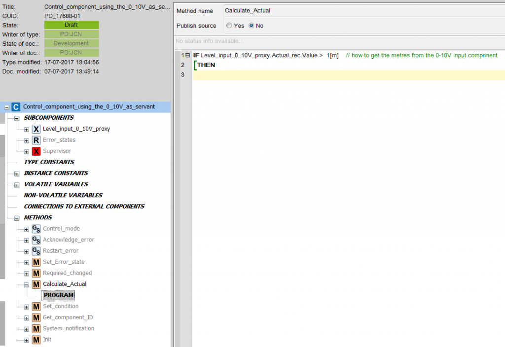The image size is (505, 347).
Task: Select No for Publish source
Action: coord(252,26)
